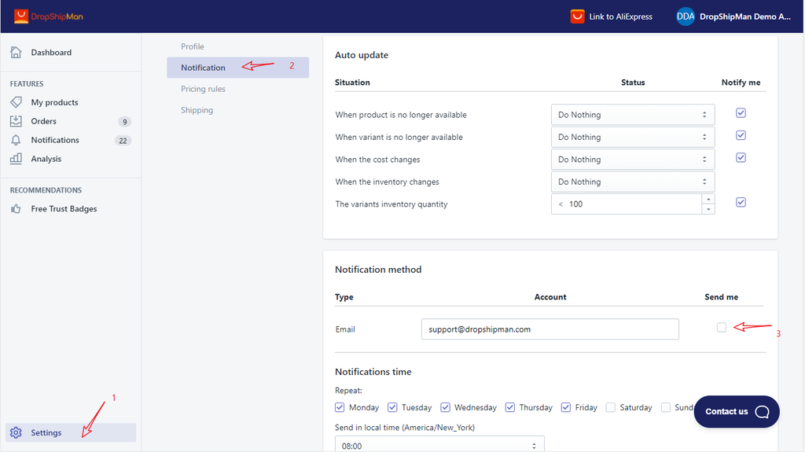Switch to the Shipping tab
805x452 pixels.
coord(197,110)
